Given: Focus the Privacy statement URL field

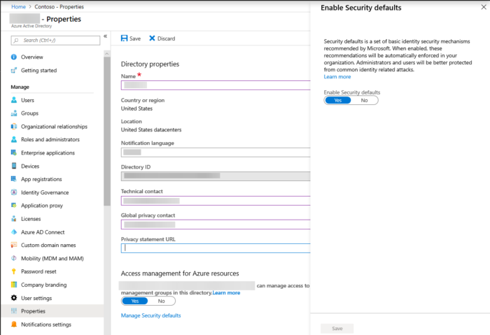Looking at the screenshot, I should 215,248.
